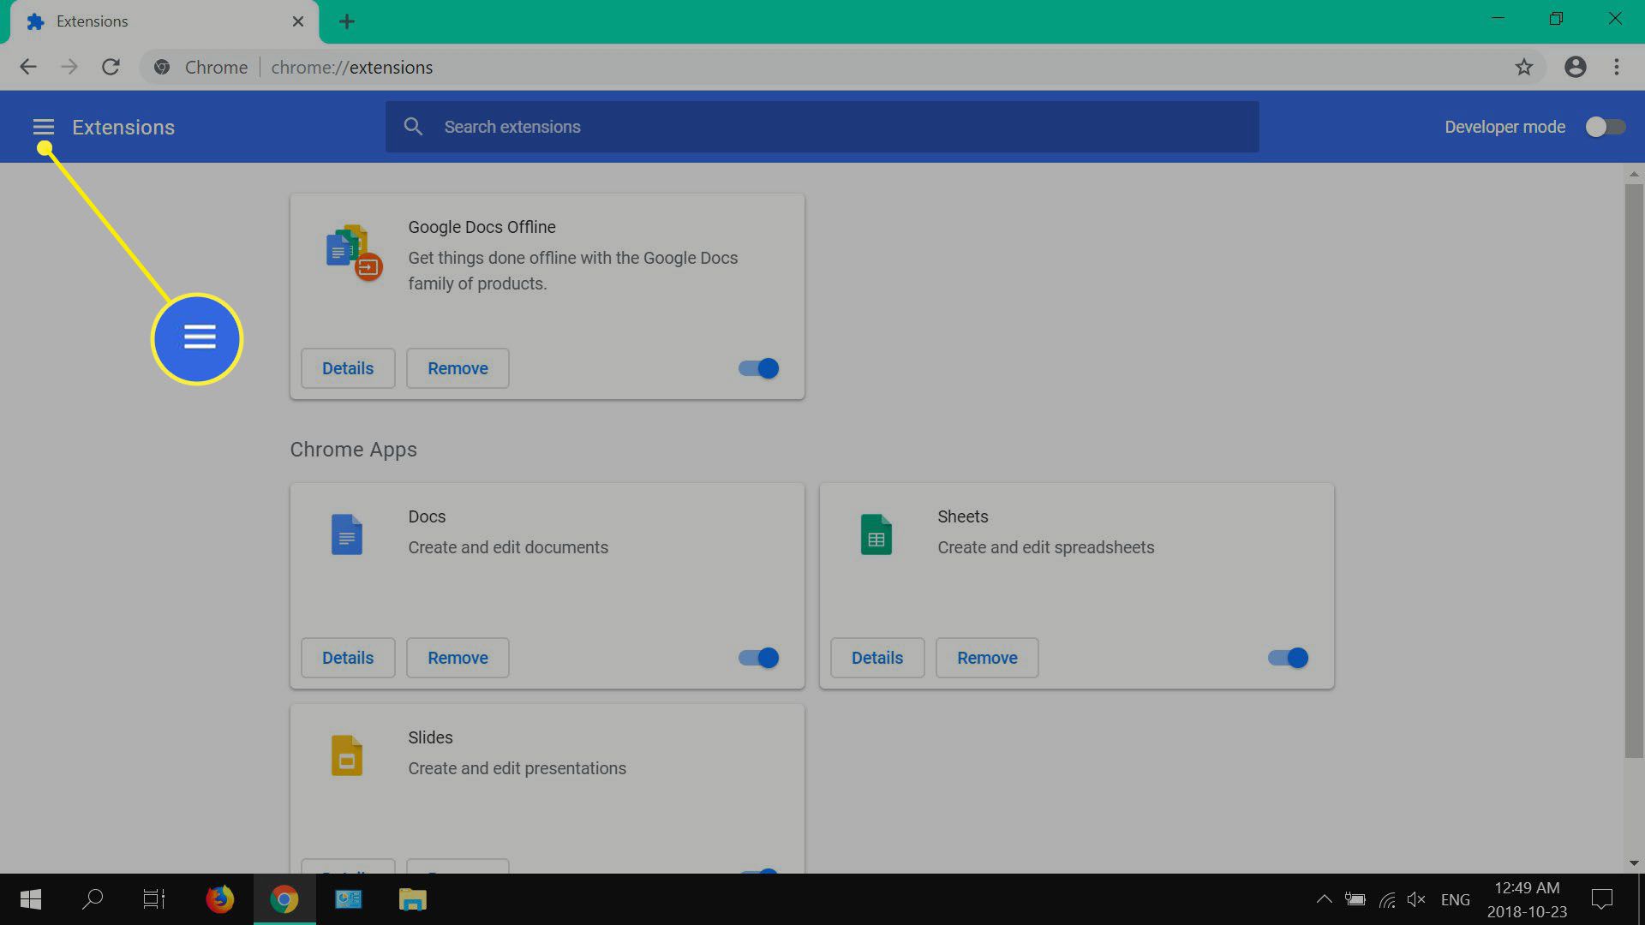Click the scrollbar down arrow
Image resolution: width=1645 pixels, height=925 pixels.
point(1634,862)
